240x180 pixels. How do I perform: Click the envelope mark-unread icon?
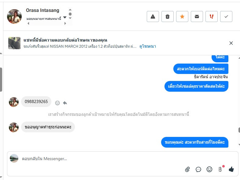click(197, 17)
